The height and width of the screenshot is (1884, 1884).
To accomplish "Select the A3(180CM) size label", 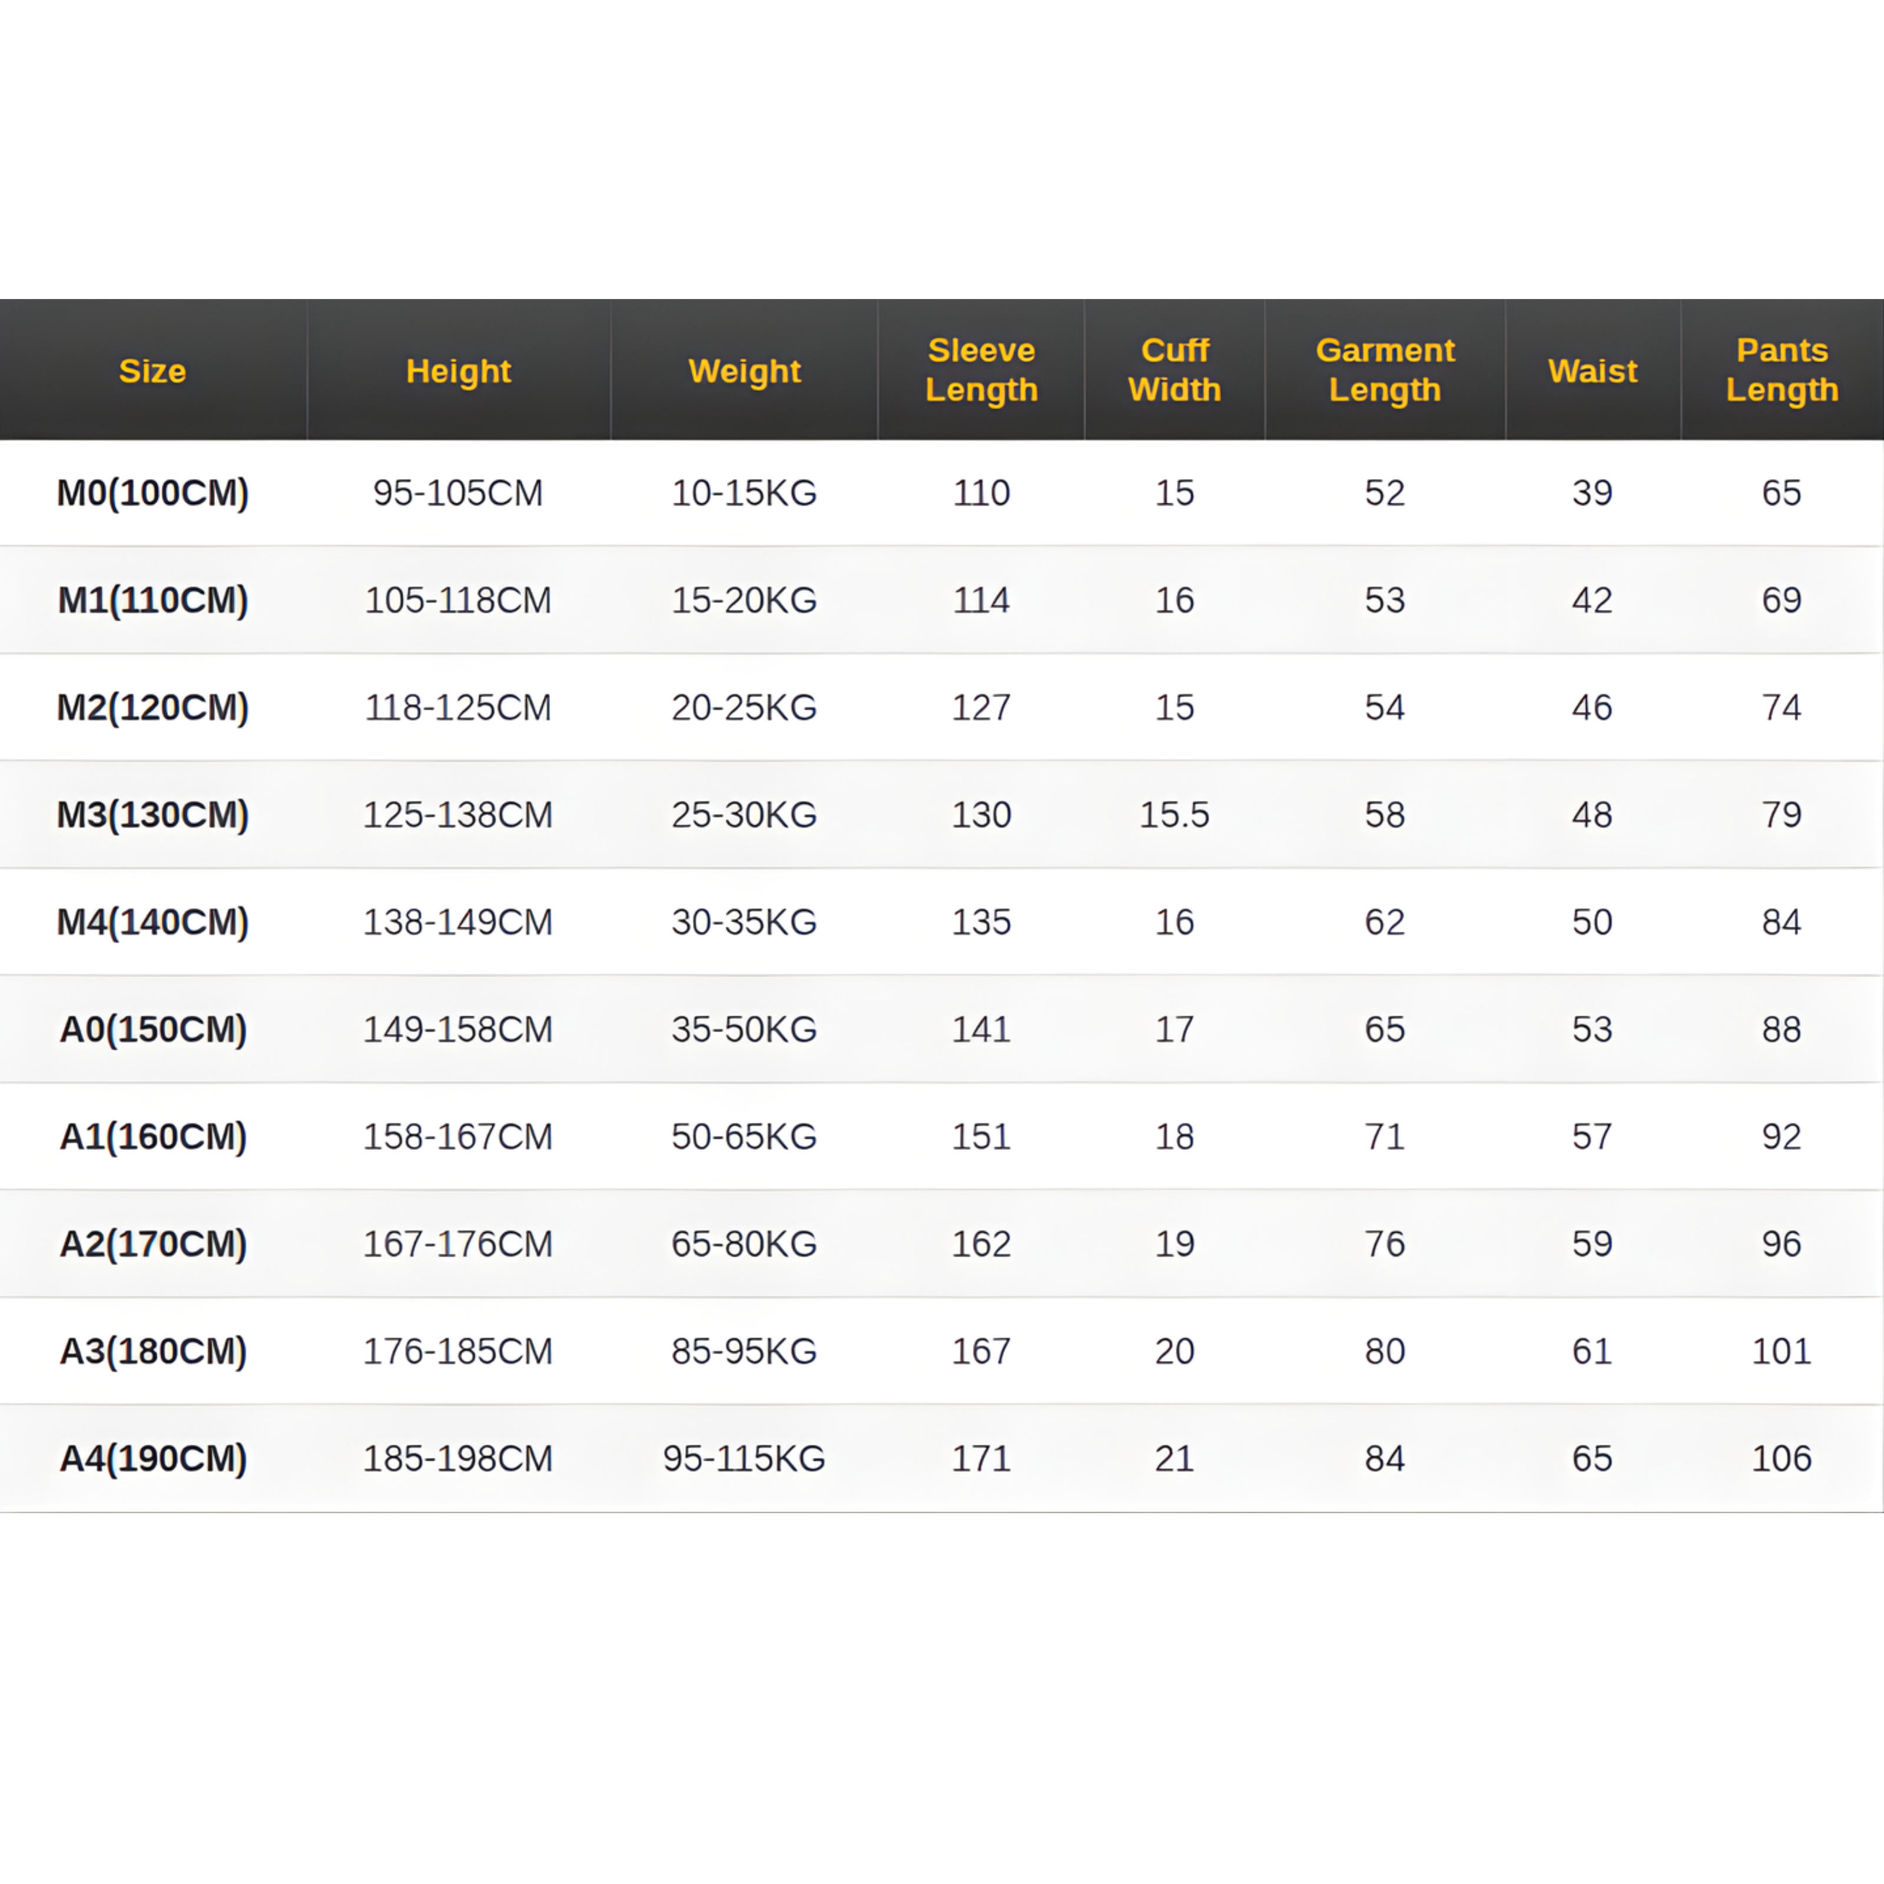I will pyautogui.click(x=153, y=1351).
